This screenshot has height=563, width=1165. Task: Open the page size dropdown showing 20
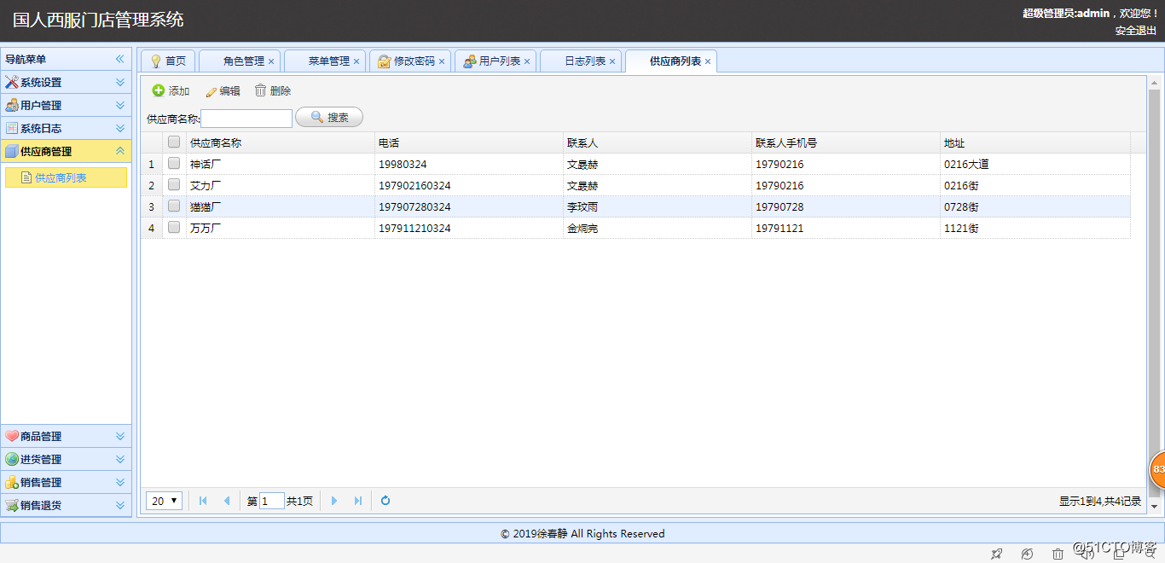click(164, 501)
